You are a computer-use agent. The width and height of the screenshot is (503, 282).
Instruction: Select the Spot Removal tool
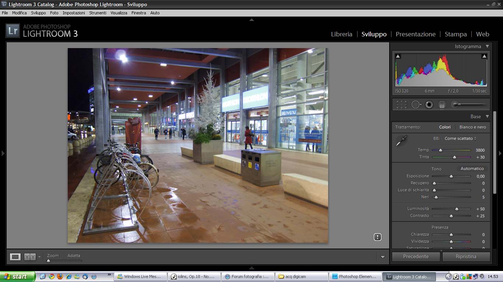pos(416,105)
